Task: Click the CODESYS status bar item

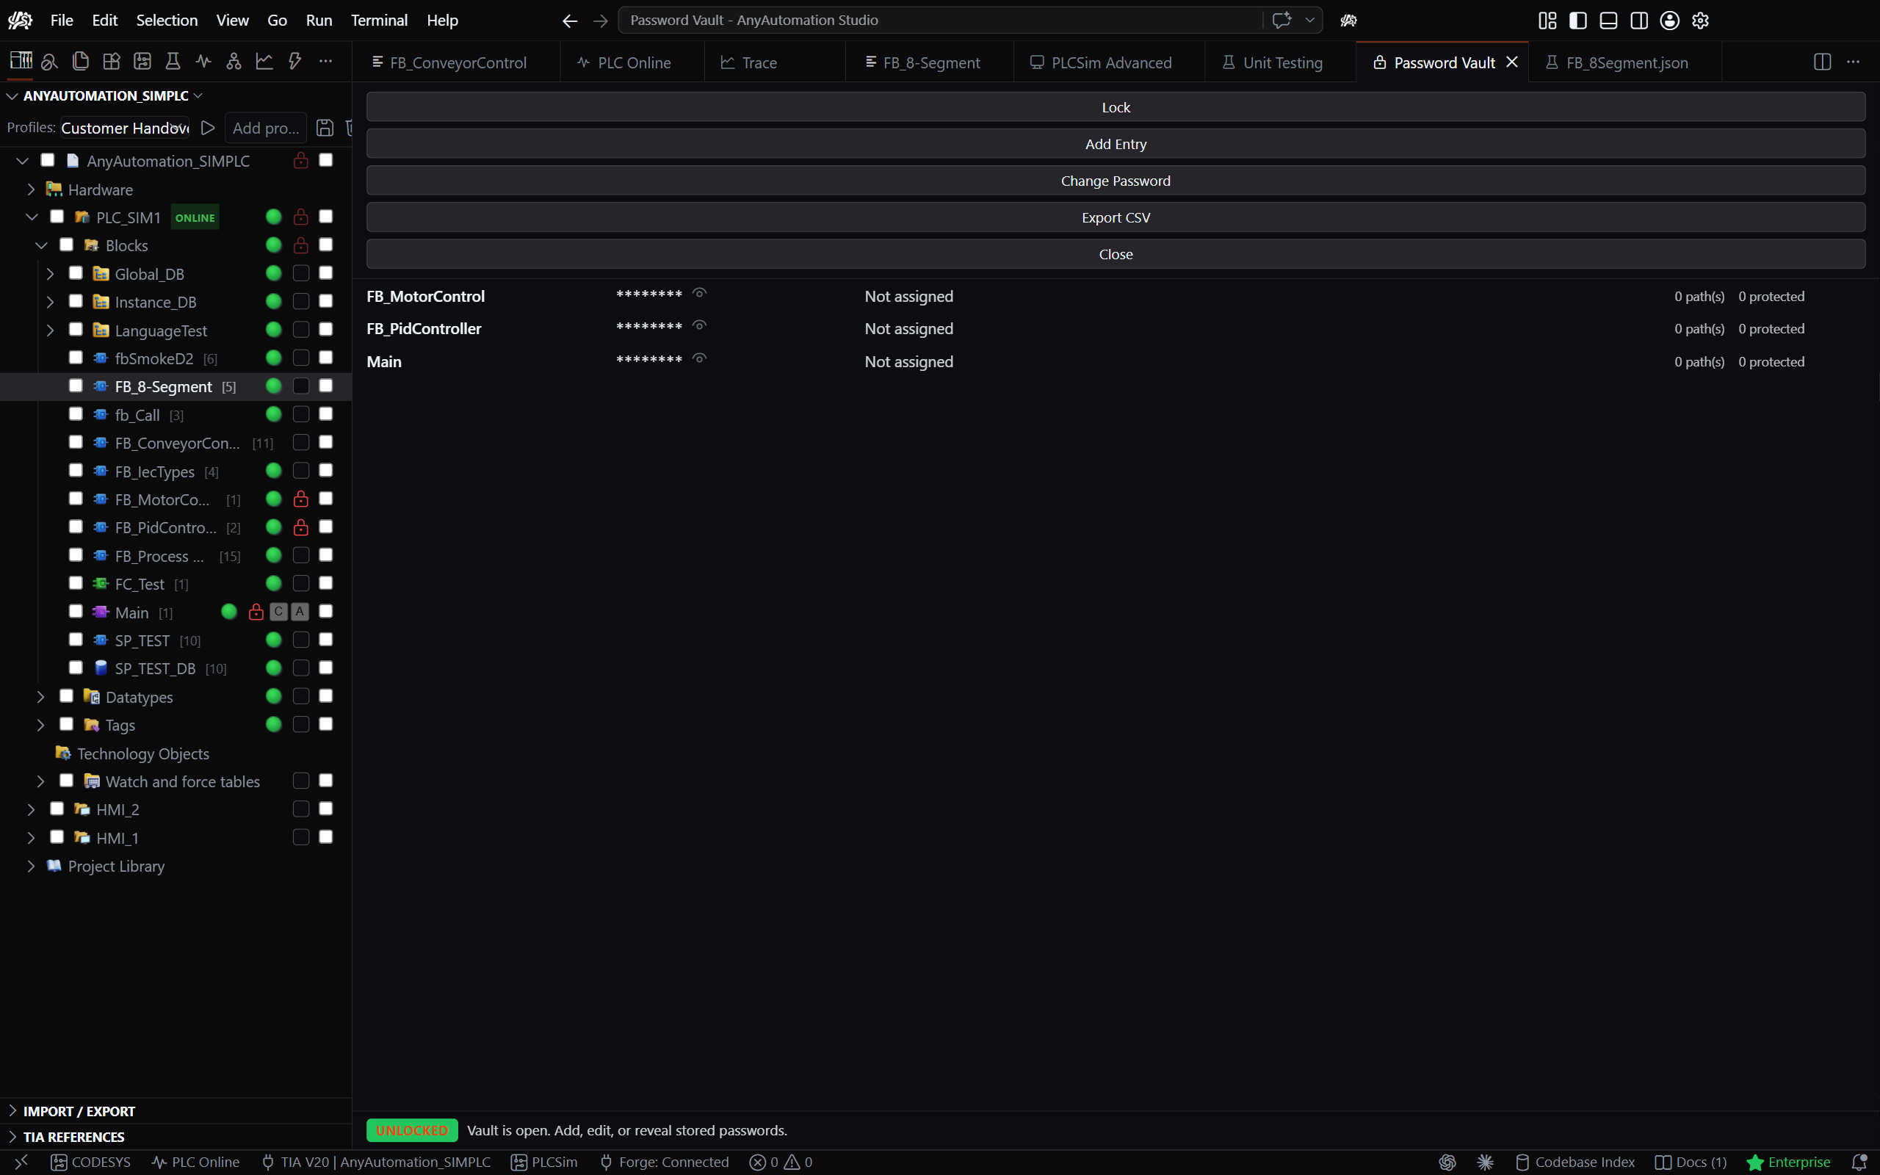Action: coord(91,1162)
